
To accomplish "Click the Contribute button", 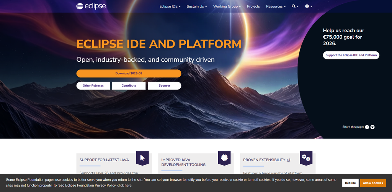I will tap(129, 85).
